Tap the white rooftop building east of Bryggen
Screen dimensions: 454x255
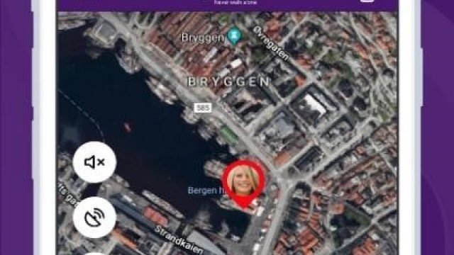tap(315, 105)
